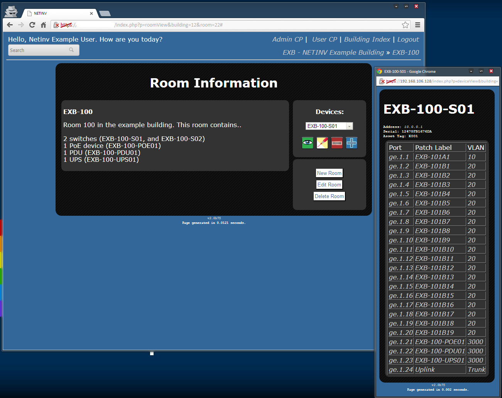502x398 pixels.
Task: Click the back navigation arrow
Action: [x=10, y=25]
